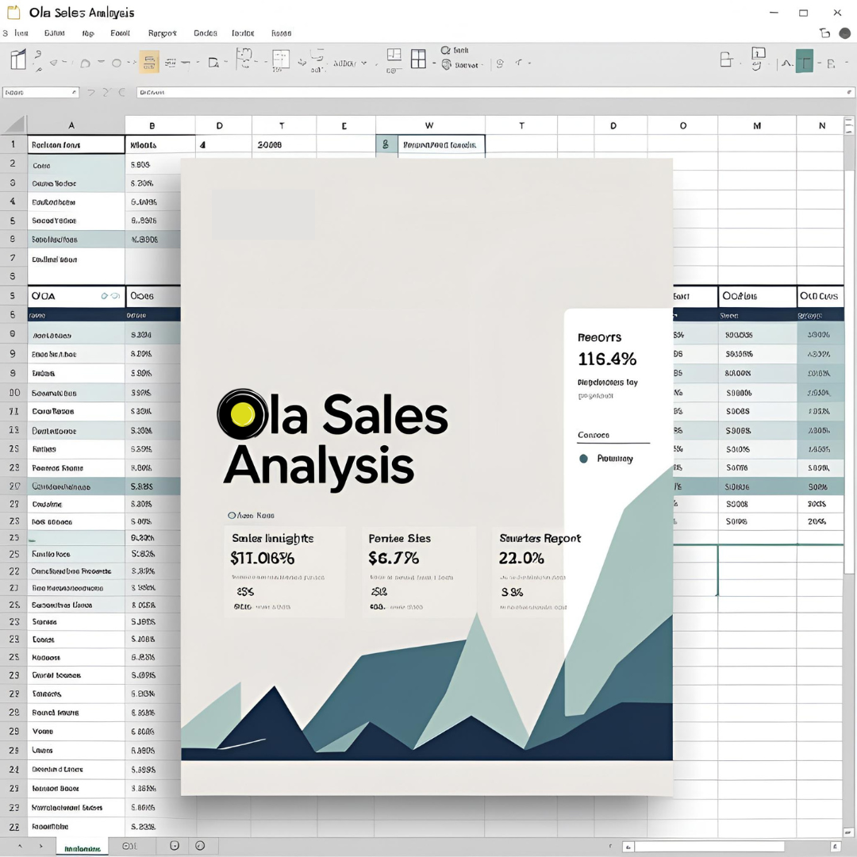
Task: Click the $17.06% value on left card
Action: pyautogui.click(x=263, y=558)
